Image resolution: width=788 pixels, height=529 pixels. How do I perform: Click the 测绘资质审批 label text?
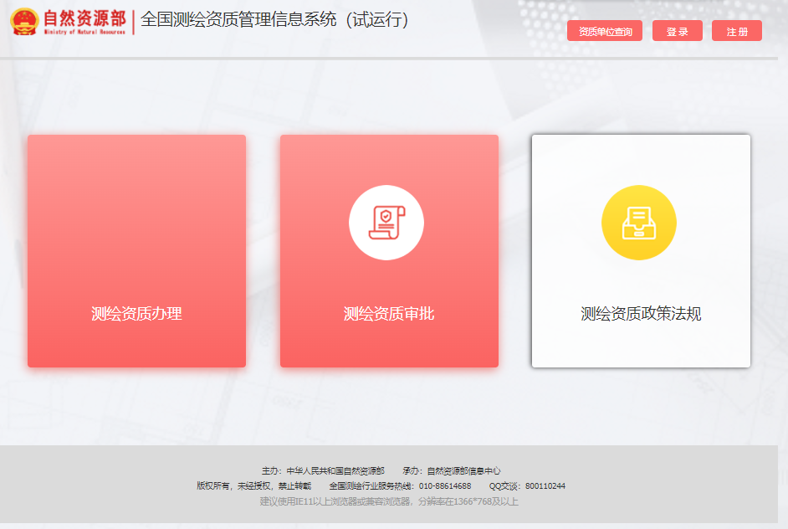coord(389,314)
